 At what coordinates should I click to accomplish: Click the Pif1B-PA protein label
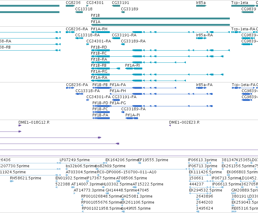tap(100, 115)
